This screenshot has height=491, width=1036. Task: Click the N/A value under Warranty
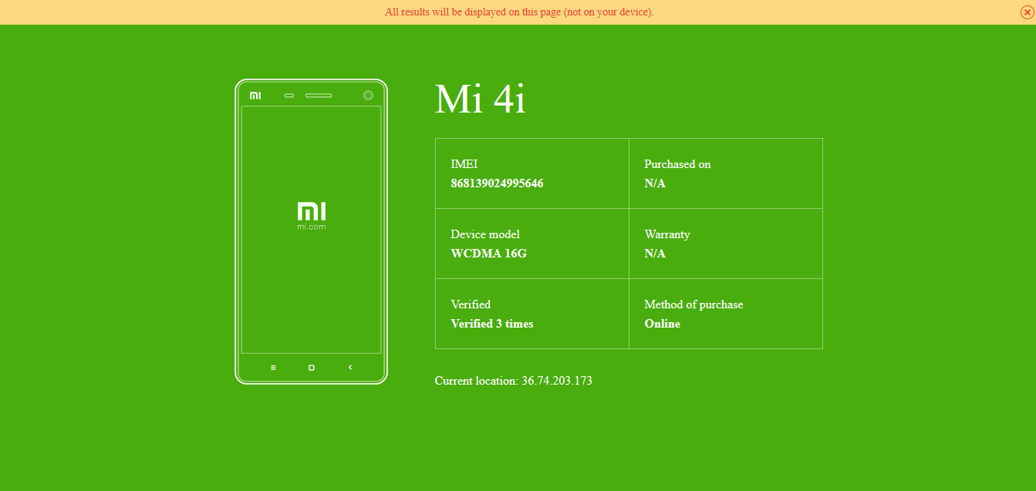655,254
